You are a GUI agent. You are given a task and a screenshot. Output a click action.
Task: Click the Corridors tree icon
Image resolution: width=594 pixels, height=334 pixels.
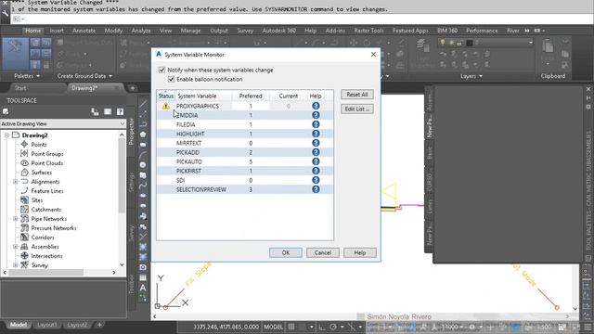[x=24, y=238]
